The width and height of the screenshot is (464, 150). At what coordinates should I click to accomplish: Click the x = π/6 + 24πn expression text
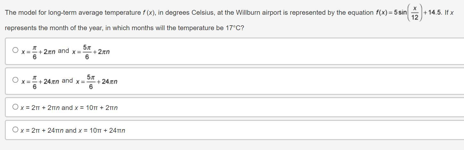tap(40, 81)
